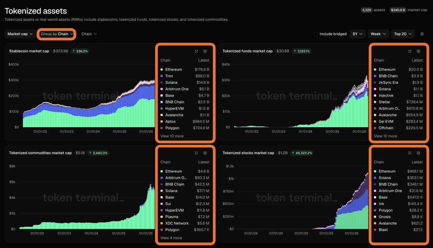Open settings gear for Stablecoin market cap chart

click(x=205, y=51)
